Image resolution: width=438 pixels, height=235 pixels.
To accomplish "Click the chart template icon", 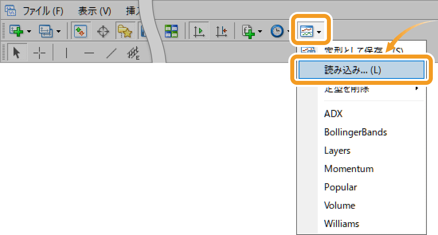I will pos(307,31).
